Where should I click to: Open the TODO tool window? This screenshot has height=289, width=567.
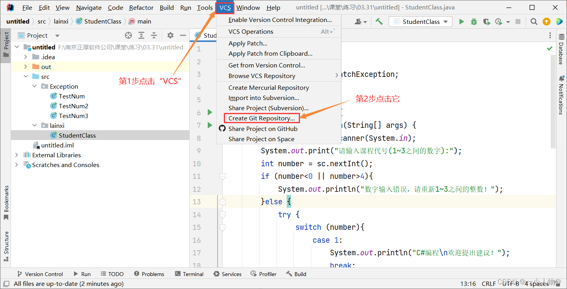coord(112,274)
